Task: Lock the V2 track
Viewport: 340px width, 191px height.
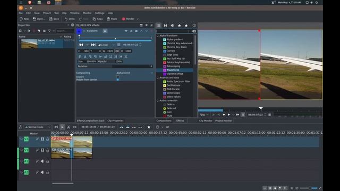Action: (x=47, y=139)
